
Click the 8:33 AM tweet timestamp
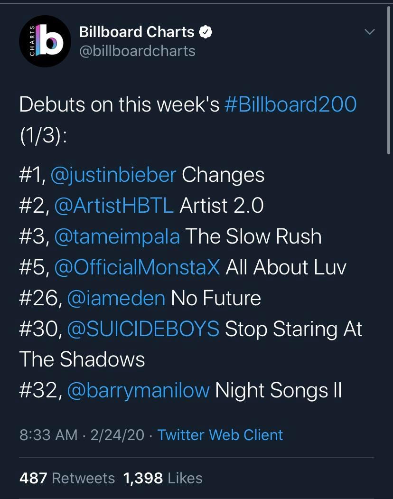click(48, 435)
